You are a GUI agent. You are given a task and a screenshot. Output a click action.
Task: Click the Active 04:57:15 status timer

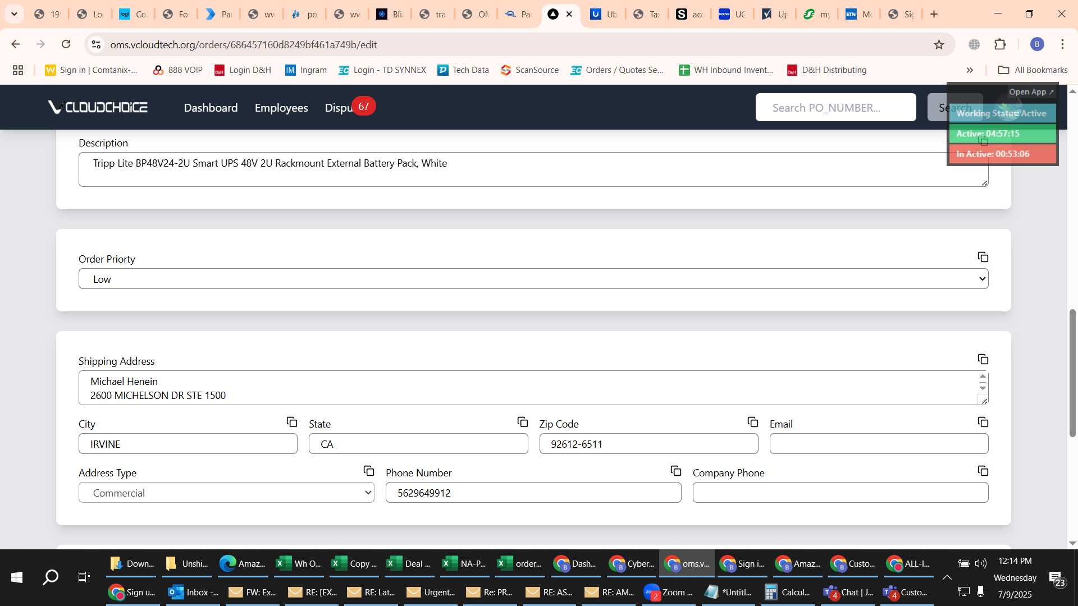(x=1002, y=134)
